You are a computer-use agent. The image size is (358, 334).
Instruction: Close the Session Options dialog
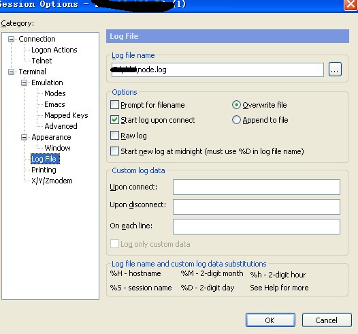[351, 5]
